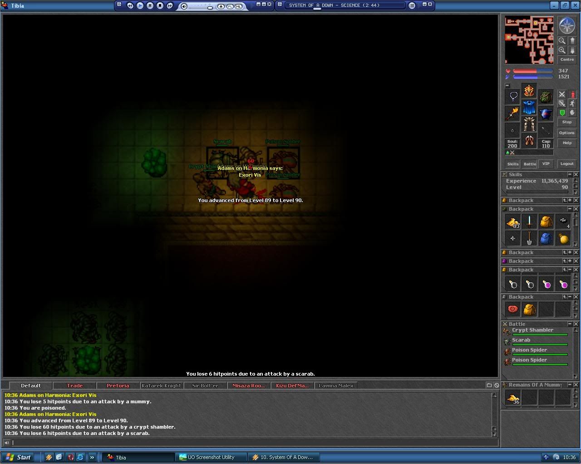This screenshot has width=581, height=464.
Task: Click the Logout button
Action: pyautogui.click(x=567, y=164)
